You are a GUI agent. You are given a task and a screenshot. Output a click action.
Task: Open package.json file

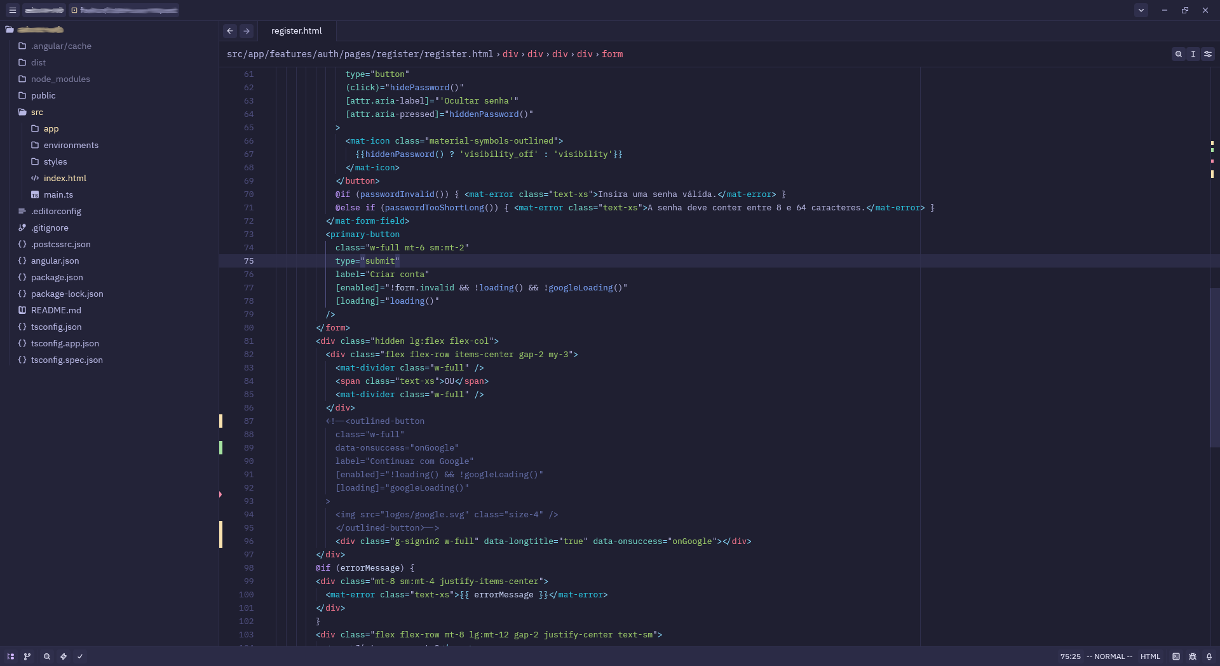57,277
